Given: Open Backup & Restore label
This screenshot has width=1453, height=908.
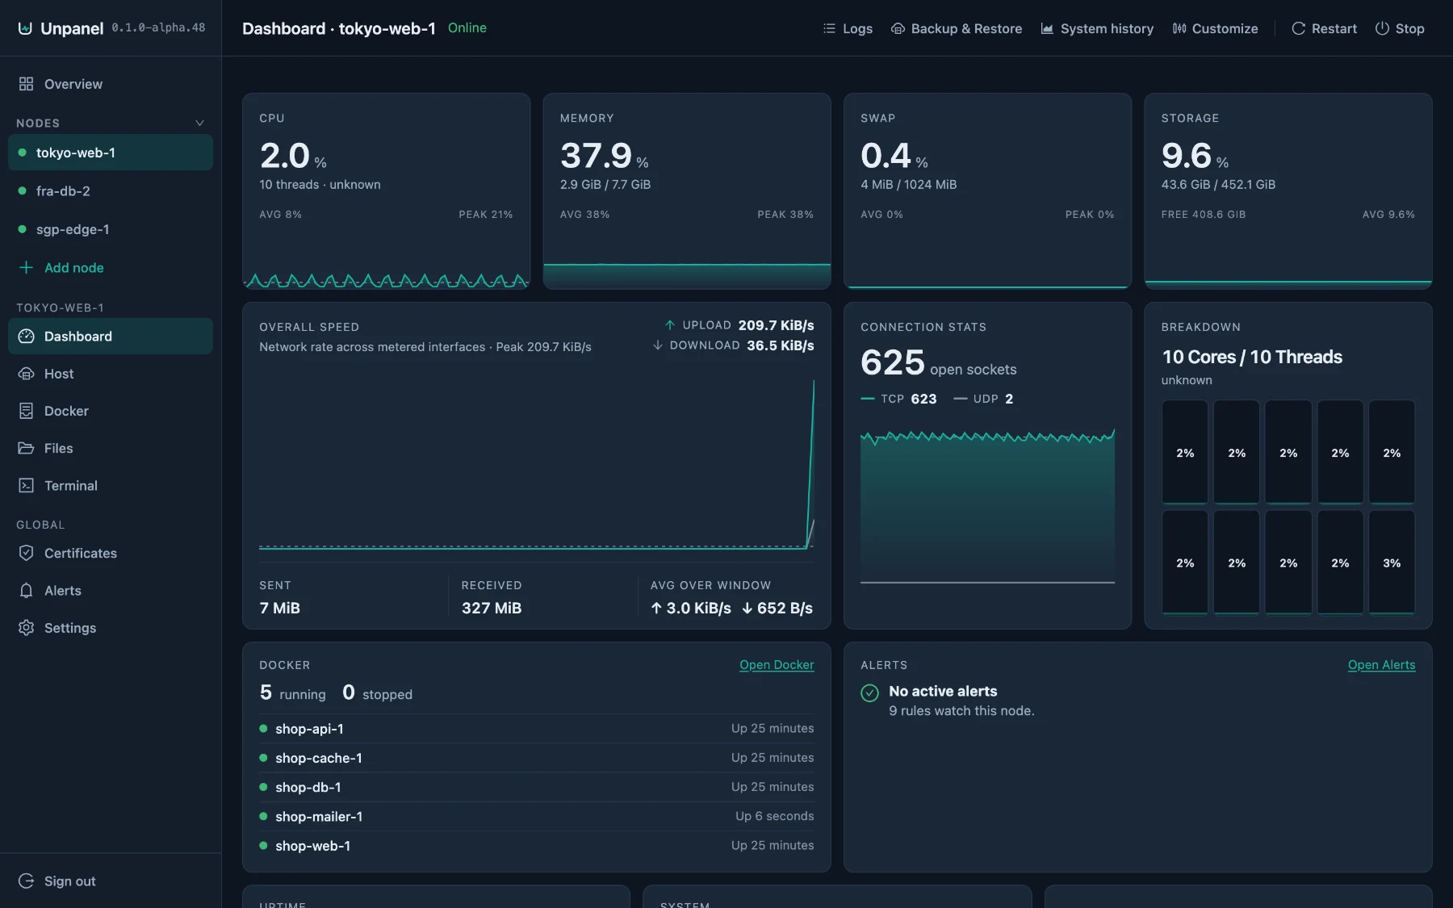Looking at the screenshot, I should pos(966,28).
